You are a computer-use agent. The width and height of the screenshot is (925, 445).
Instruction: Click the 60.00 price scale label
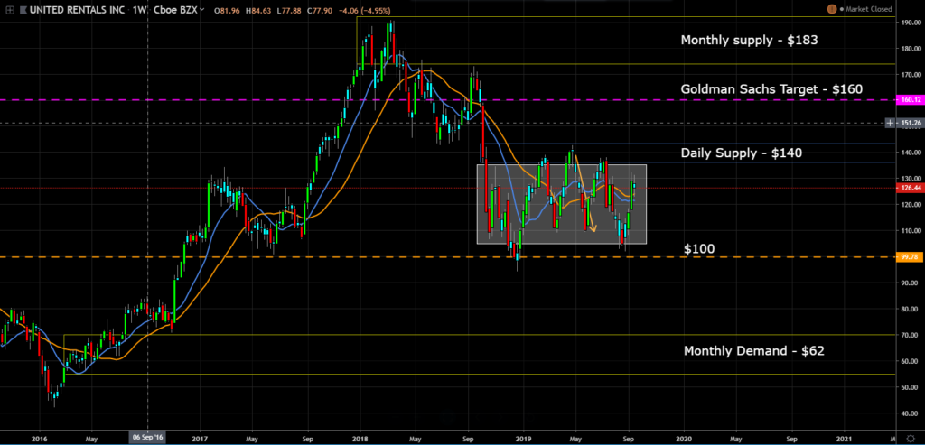pos(909,361)
